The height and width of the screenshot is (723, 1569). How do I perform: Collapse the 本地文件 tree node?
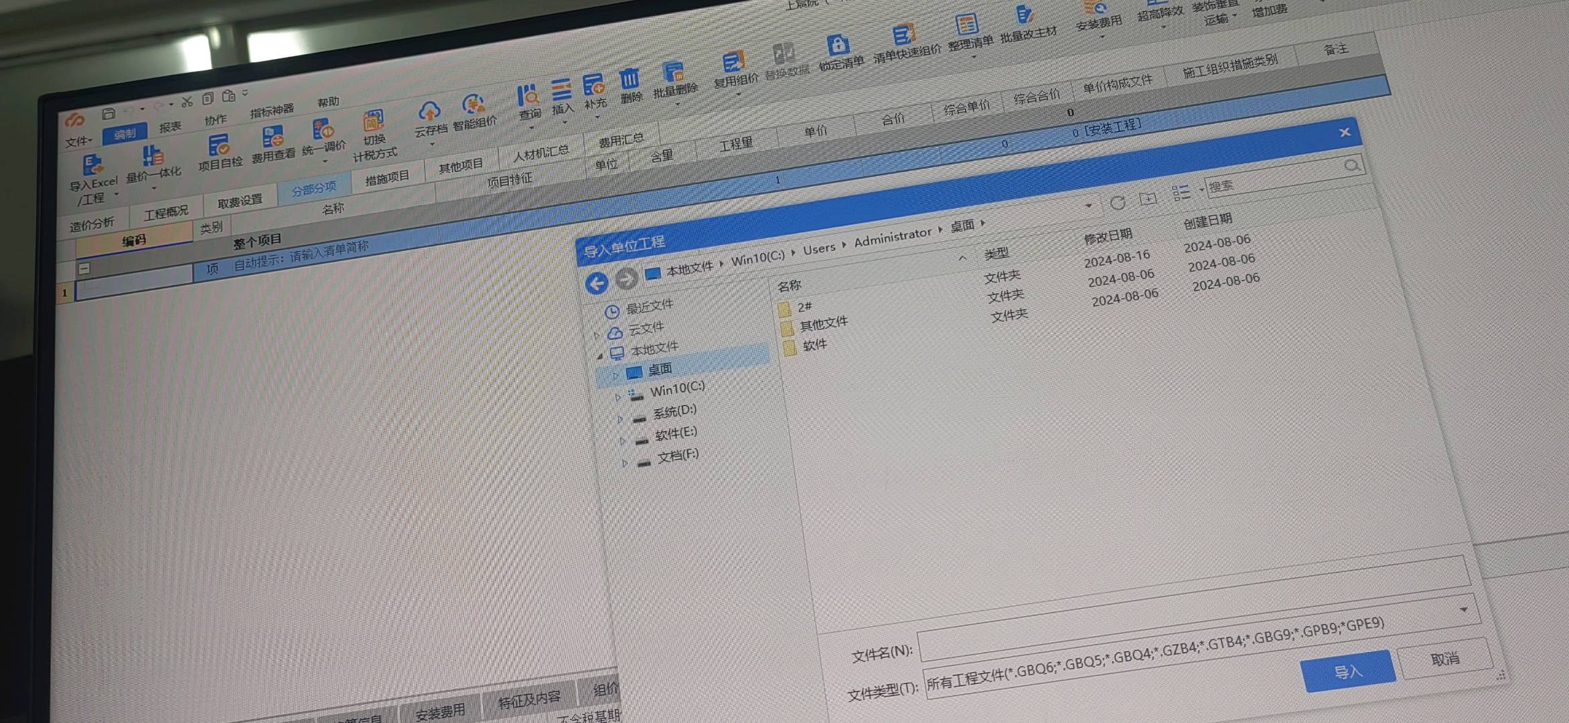coord(600,355)
